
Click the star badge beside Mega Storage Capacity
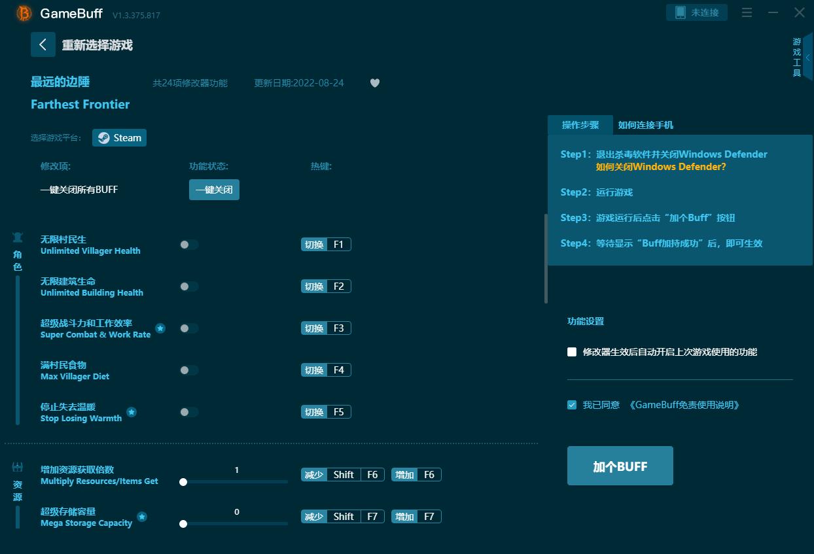(x=142, y=517)
